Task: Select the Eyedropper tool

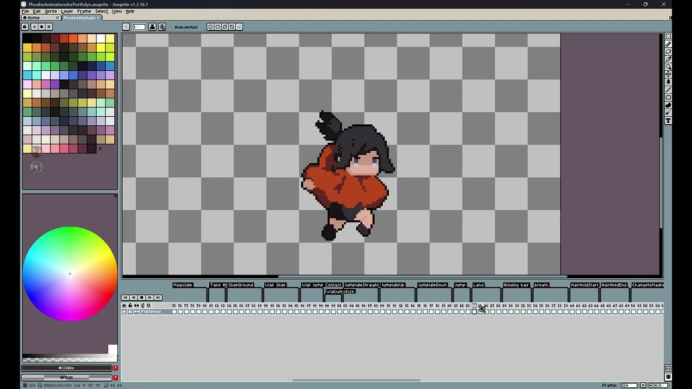Action: 668,59
